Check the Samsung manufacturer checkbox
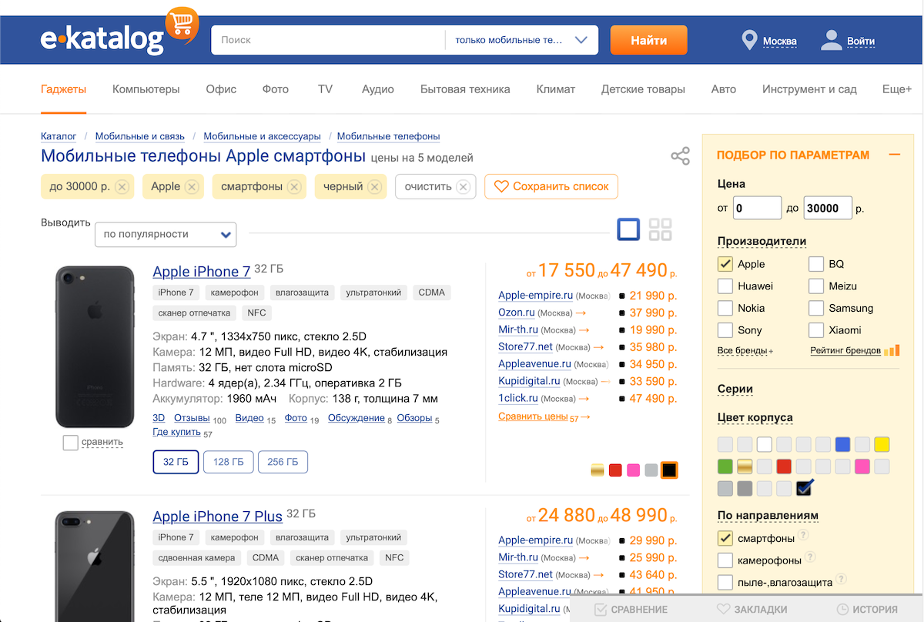 pyautogui.click(x=816, y=308)
